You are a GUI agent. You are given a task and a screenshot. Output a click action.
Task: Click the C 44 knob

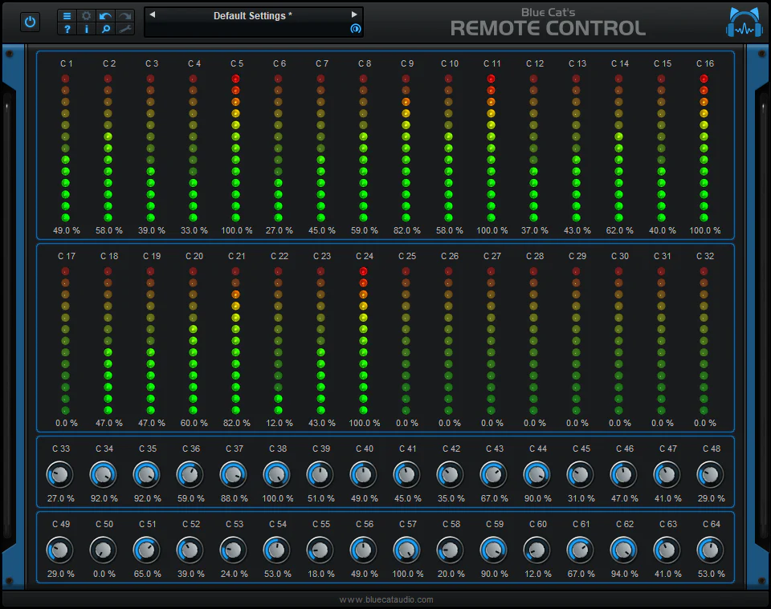[537, 474]
